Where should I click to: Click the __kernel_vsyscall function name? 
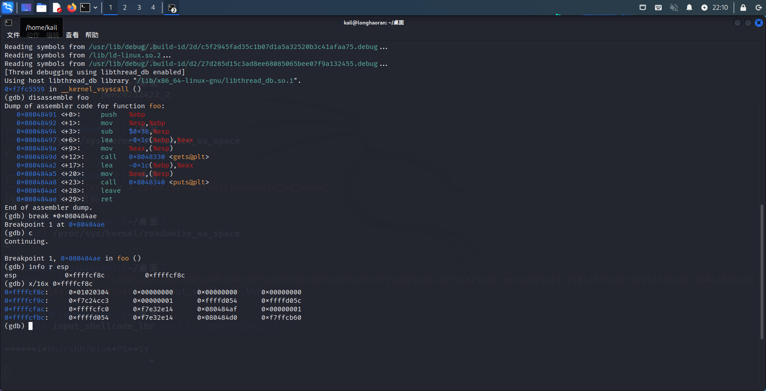(x=95, y=89)
